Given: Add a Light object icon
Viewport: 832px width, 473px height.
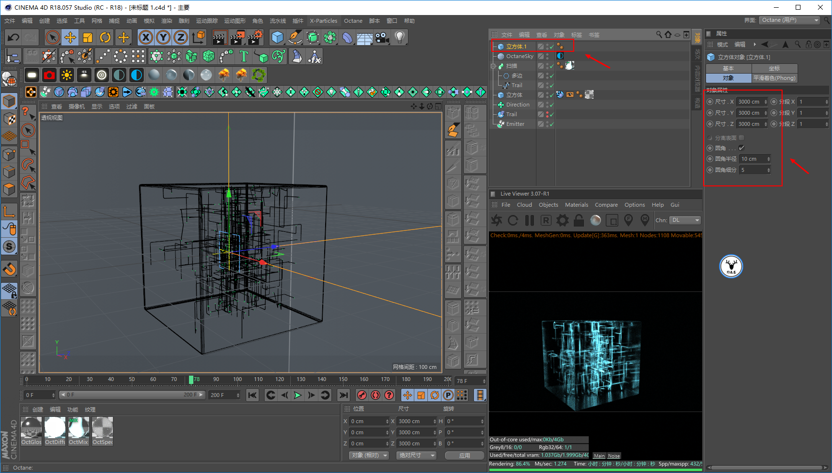Looking at the screenshot, I should tap(400, 37).
